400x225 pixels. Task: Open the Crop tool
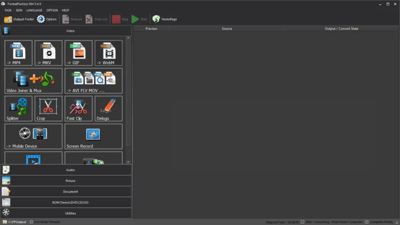48,108
